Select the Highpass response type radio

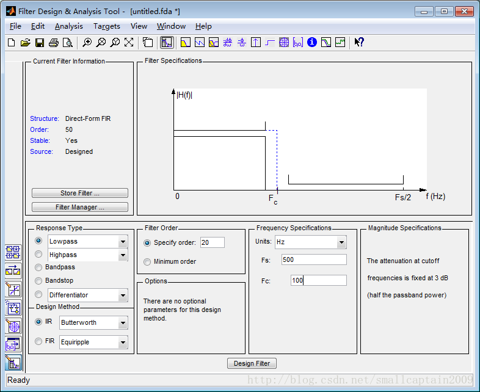(38, 254)
